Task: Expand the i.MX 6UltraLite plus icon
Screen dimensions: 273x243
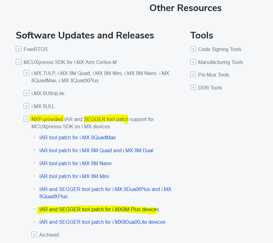Action: 26,93
